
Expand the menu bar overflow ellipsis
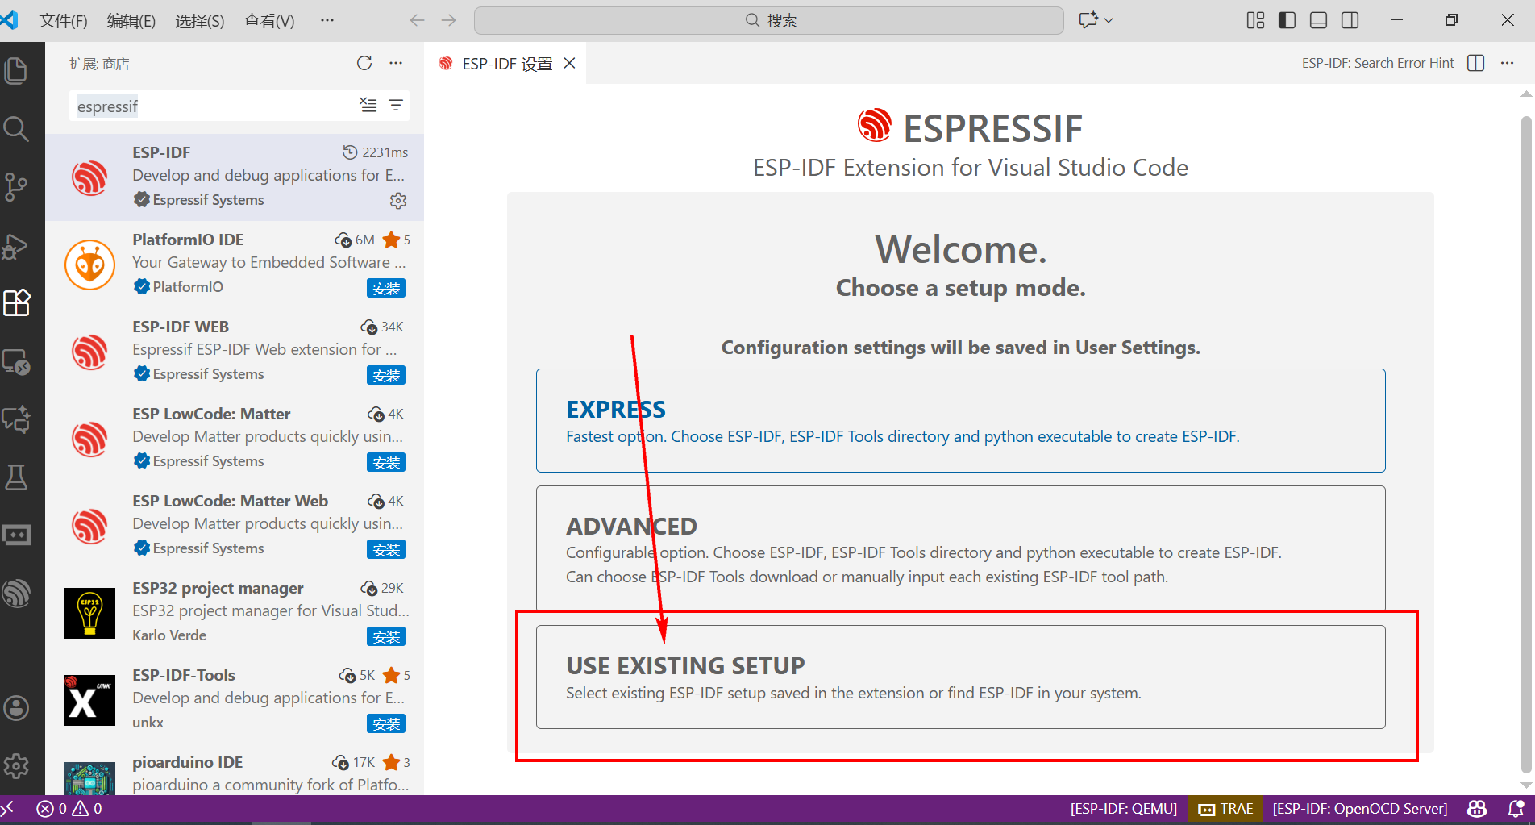pyautogui.click(x=327, y=20)
